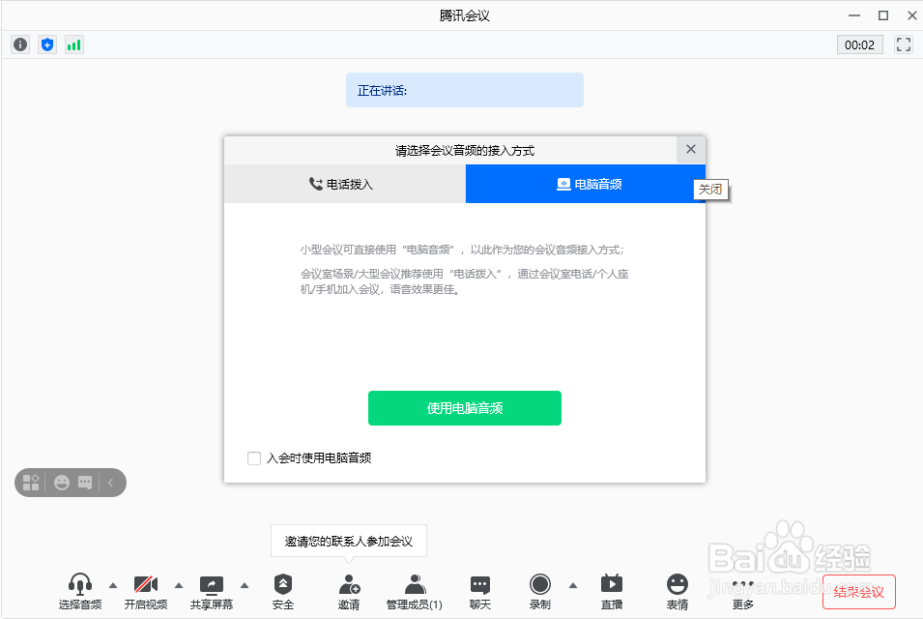Open the chat bubble icon in floating bar
Image resolution: width=923 pixels, height=619 pixels.
[85, 483]
